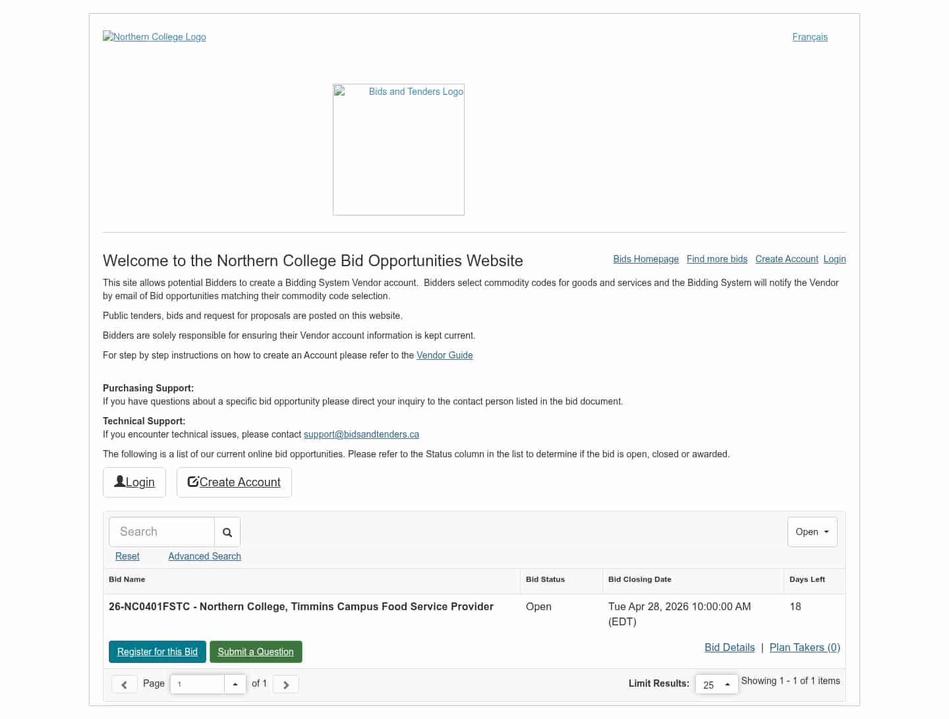Screen dimensions: 949x719
Task: Open the Bids and Tenders Logo image
Action: 399,150
